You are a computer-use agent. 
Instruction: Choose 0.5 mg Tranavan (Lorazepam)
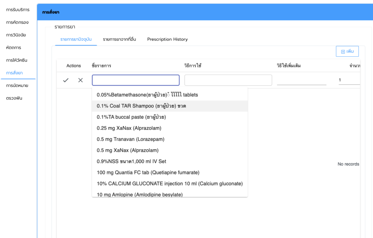(130, 139)
